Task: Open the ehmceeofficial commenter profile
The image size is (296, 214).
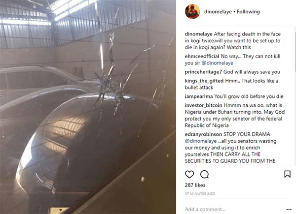Action: (202, 56)
